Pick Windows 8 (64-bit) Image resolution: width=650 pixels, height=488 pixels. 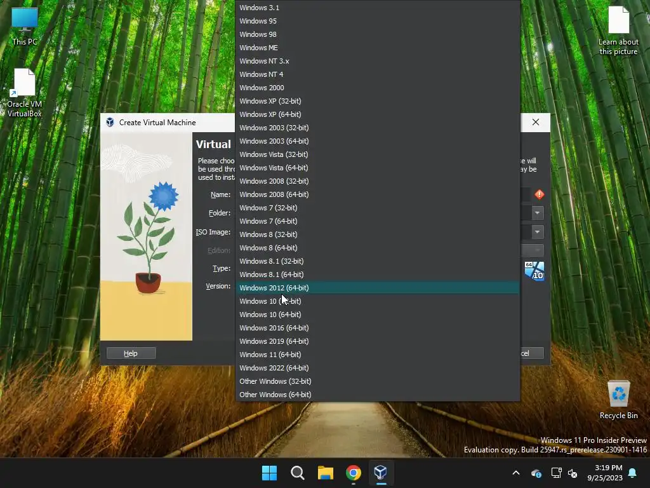point(377,247)
